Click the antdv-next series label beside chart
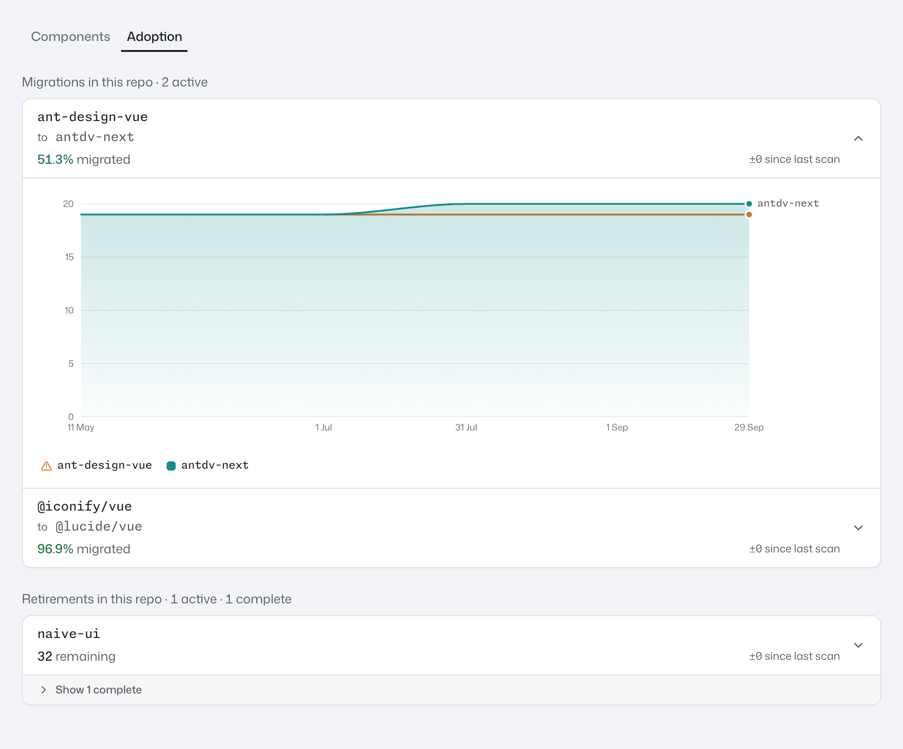This screenshot has width=903, height=749. point(788,203)
